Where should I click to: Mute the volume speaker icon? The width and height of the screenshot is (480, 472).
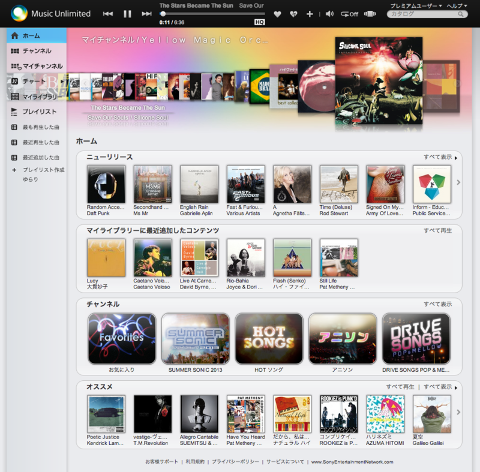pyautogui.click(x=329, y=14)
